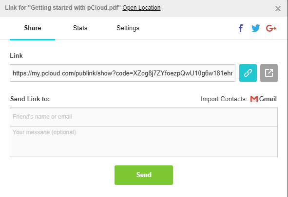Focus the Friend's name or email field
This screenshot has width=288, height=197.
tap(144, 117)
